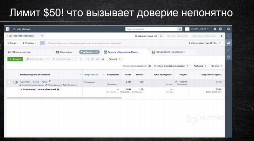The height and width of the screenshot is (141, 254).
Task: Open the Поиск dropdown
Action: coord(13,43)
